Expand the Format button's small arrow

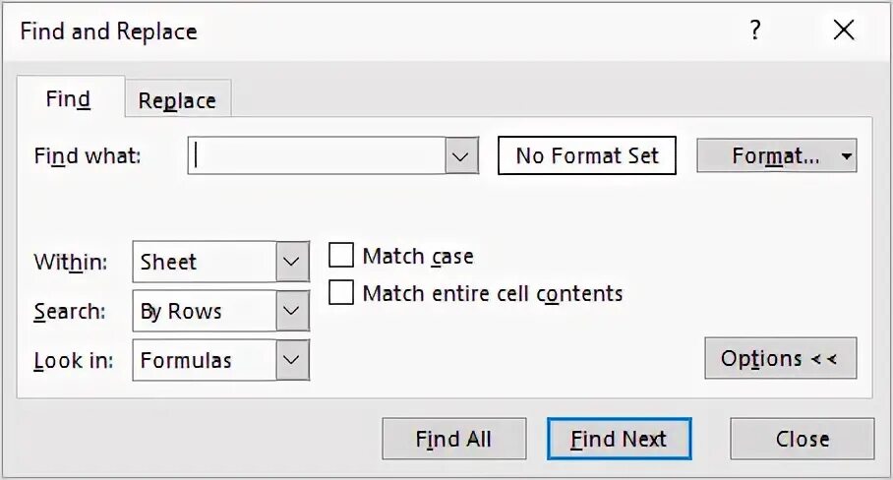pos(847,156)
